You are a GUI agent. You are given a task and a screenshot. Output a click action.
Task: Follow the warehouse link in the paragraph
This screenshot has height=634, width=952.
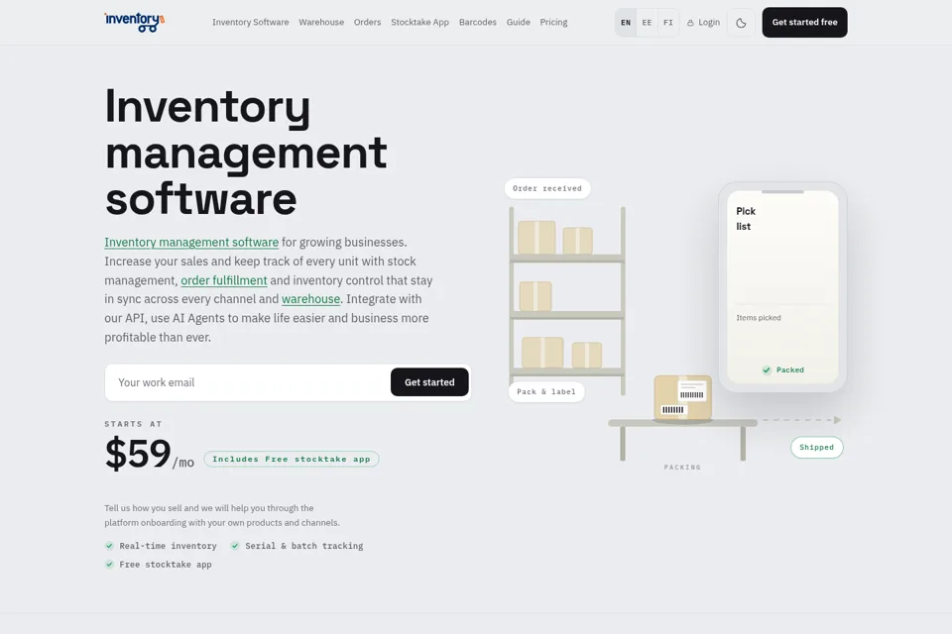pyautogui.click(x=310, y=299)
